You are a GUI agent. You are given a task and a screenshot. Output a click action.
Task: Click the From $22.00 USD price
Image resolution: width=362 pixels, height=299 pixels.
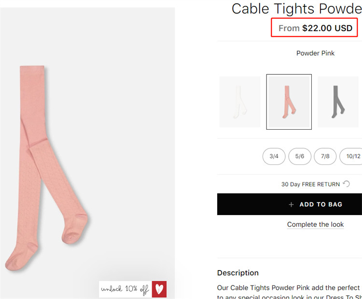tap(315, 28)
